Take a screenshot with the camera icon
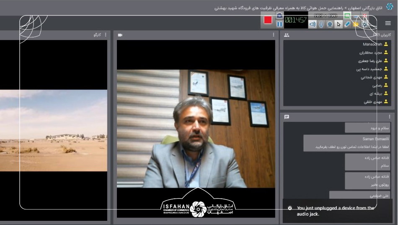 pyautogui.click(x=279, y=15)
